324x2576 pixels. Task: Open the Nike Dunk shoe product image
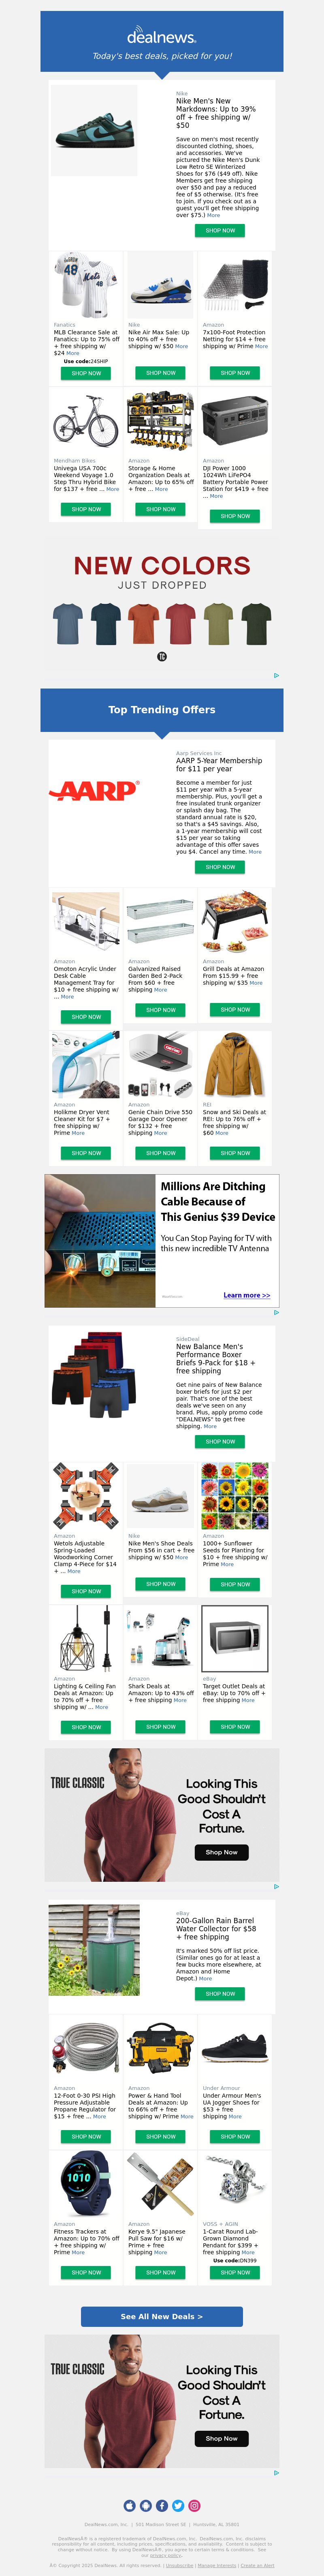pyautogui.click(x=94, y=130)
